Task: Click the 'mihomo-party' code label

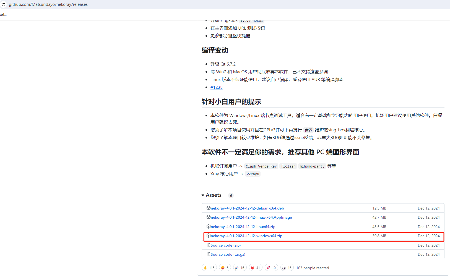Action: (x=312, y=166)
